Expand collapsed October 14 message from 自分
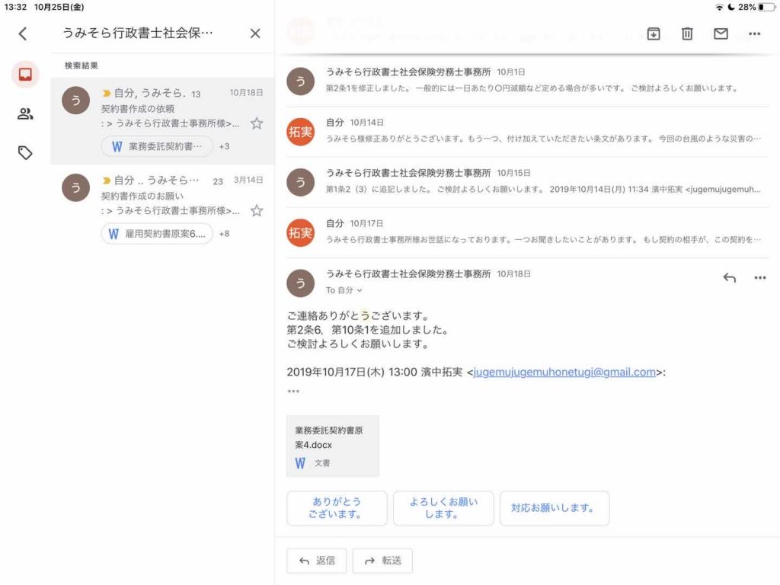Viewport: 780px width, 585px height. coord(526,130)
